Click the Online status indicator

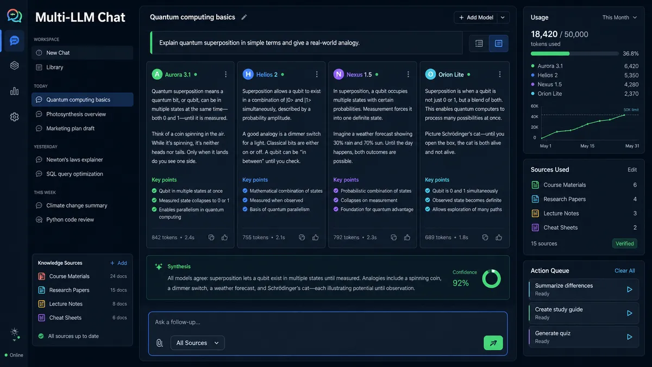14,355
